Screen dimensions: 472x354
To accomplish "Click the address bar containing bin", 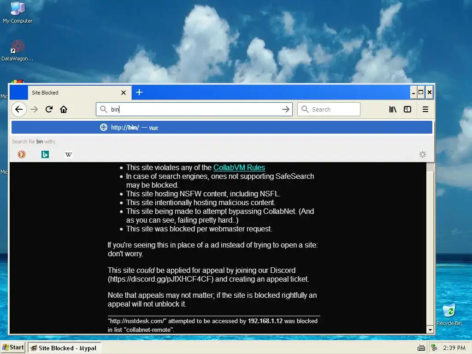I will pyautogui.click(x=194, y=109).
